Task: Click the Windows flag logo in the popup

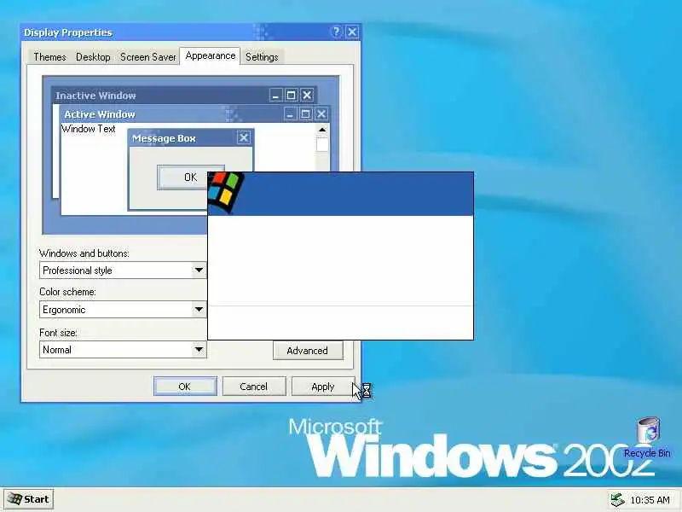Action: click(226, 192)
